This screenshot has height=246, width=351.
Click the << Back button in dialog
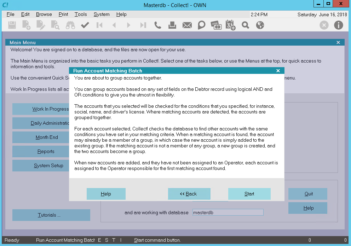[189, 194]
